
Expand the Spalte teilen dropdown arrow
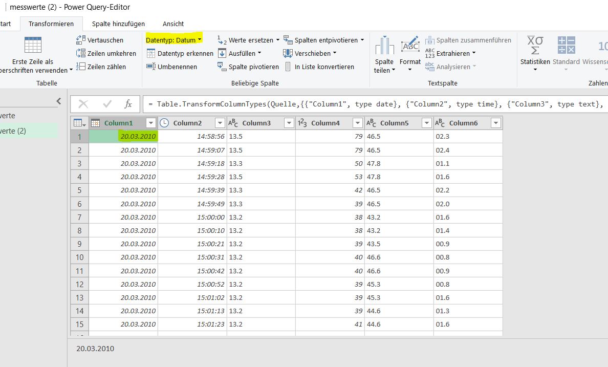tap(394, 70)
